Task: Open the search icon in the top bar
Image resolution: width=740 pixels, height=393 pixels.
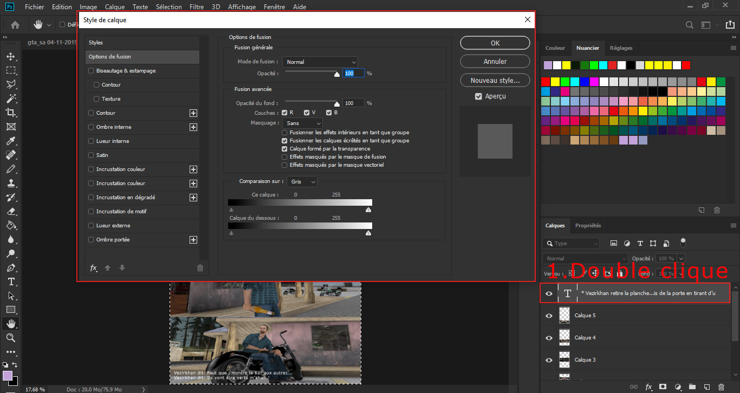Action: click(x=690, y=24)
